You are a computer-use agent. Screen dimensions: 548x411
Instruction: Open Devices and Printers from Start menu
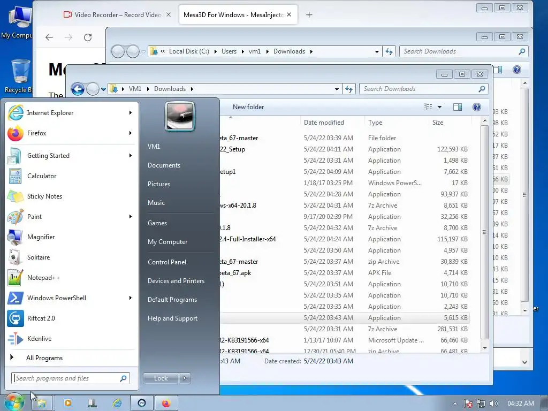pos(176,281)
